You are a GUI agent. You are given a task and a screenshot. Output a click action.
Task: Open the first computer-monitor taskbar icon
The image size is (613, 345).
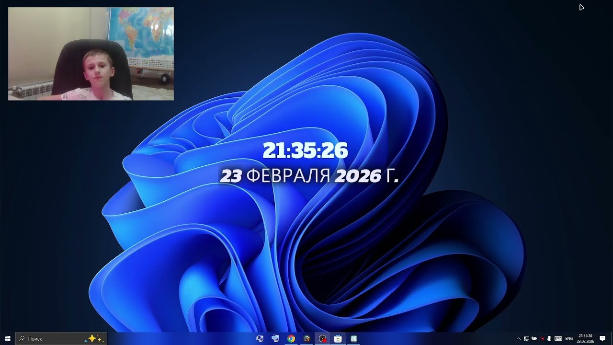coord(260,338)
